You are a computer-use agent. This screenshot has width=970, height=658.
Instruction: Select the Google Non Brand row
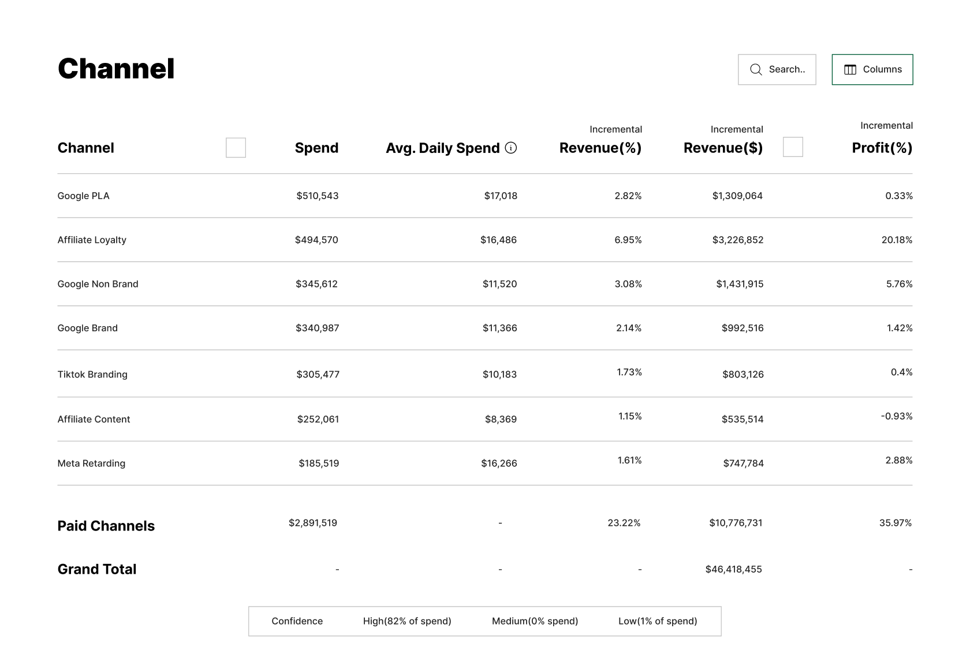98,283
